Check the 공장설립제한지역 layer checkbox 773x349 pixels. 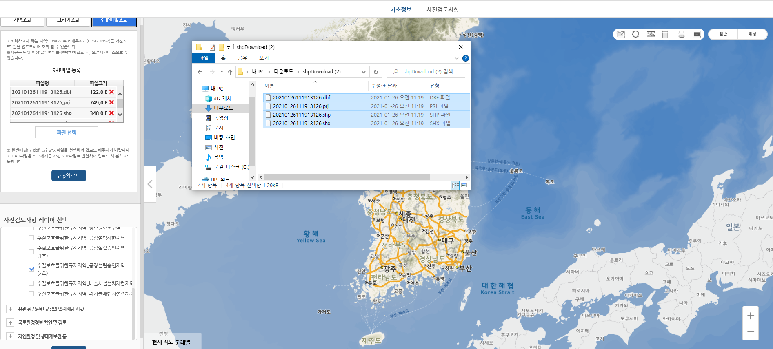coord(31,238)
